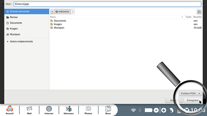Click the battery status icon
Screen dimensions: 207x116
click(148, 110)
